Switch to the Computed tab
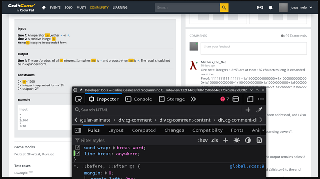 click(x=144, y=130)
